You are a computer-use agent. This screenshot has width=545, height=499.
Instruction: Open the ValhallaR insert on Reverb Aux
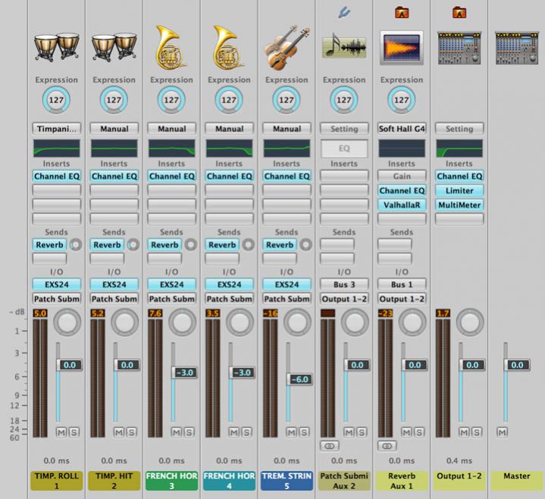click(402, 205)
